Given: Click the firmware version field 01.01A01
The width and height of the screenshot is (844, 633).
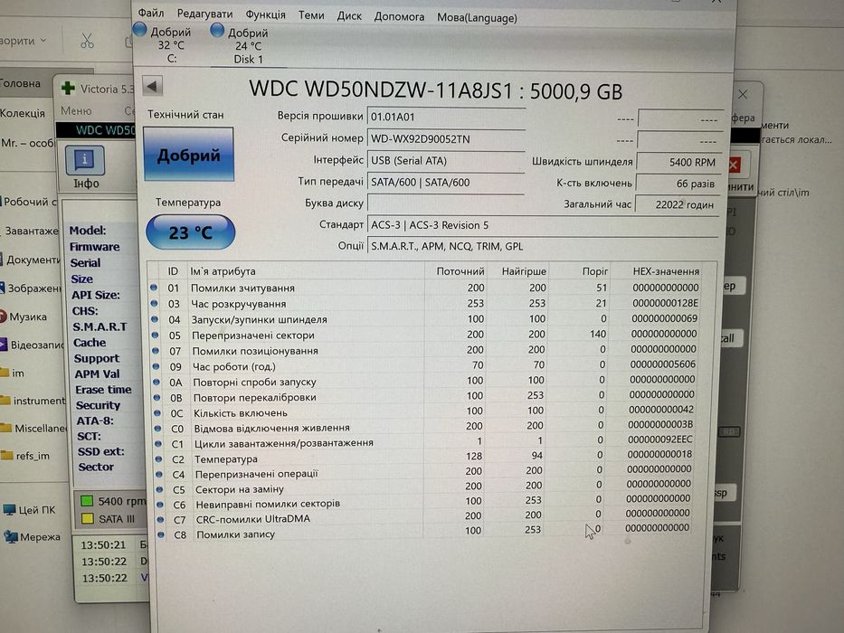Looking at the screenshot, I should (x=446, y=117).
